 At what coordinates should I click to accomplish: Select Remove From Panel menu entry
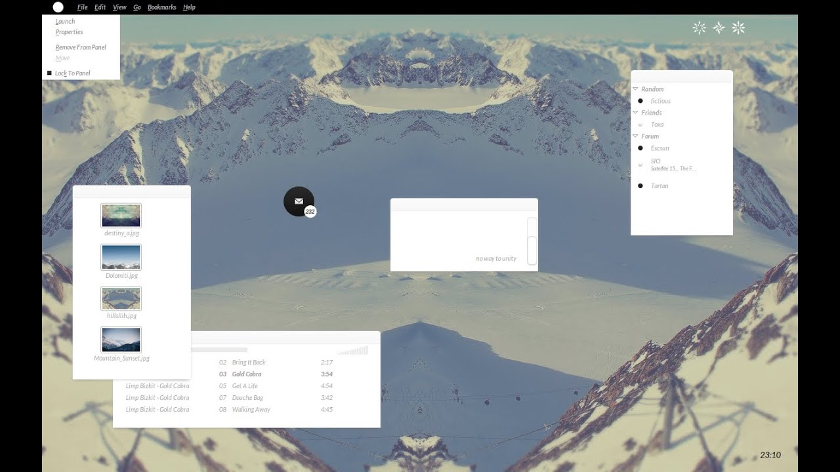click(x=81, y=47)
